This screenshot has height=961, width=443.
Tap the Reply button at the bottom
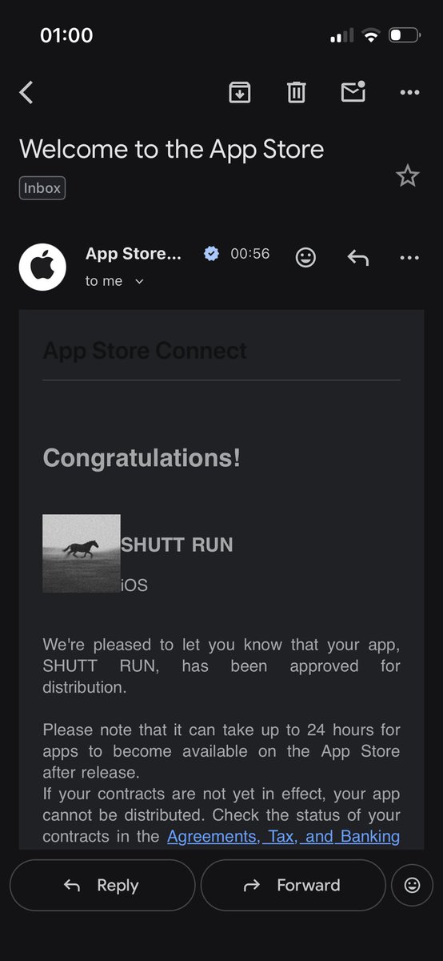pyautogui.click(x=102, y=885)
